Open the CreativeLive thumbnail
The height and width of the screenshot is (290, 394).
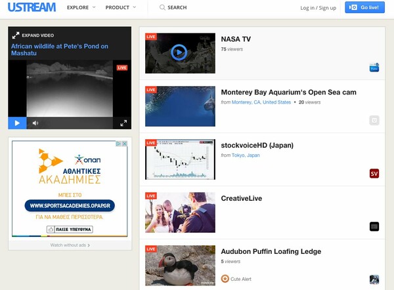(x=180, y=213)
